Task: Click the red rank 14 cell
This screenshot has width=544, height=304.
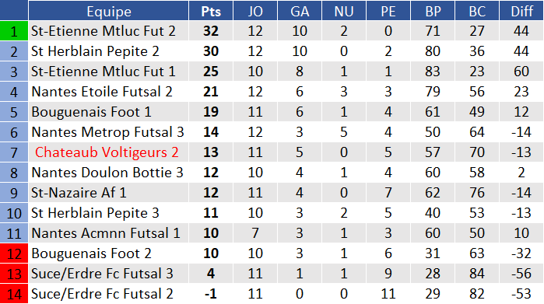Action: (14, 294)
